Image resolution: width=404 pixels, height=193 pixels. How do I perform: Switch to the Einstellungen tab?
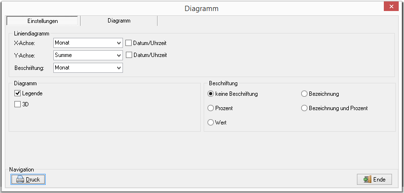point(42,21)
